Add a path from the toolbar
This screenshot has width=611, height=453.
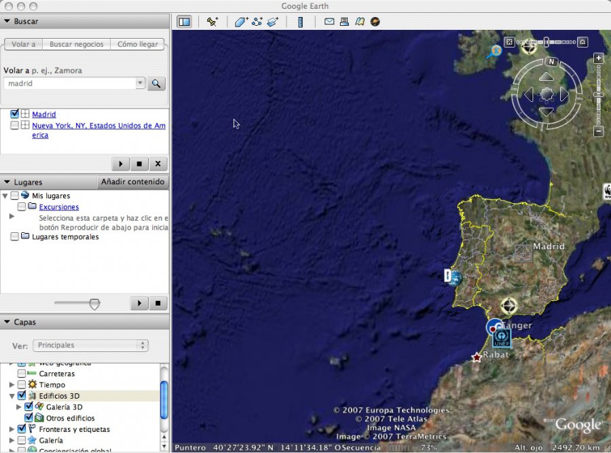point(257,22)
